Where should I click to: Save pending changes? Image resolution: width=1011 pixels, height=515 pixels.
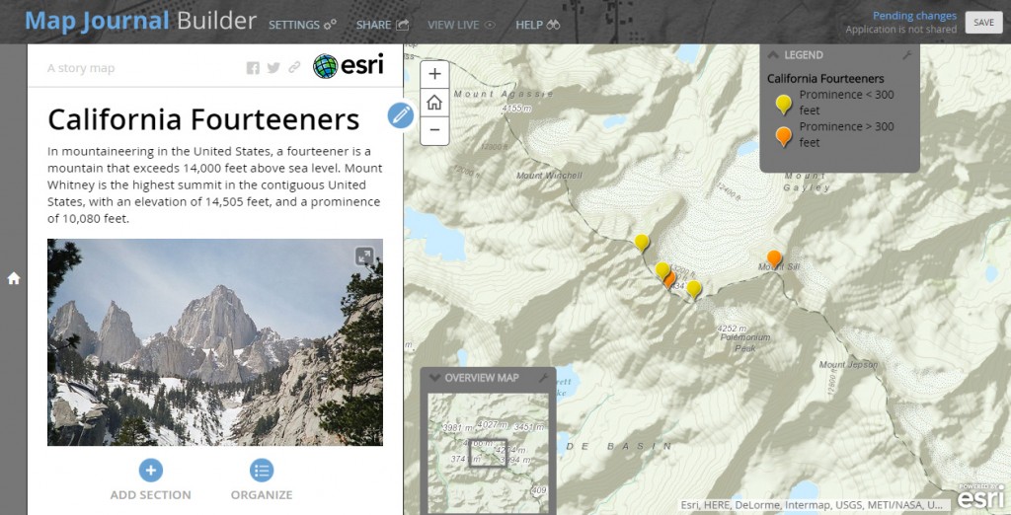coord(983,23)
